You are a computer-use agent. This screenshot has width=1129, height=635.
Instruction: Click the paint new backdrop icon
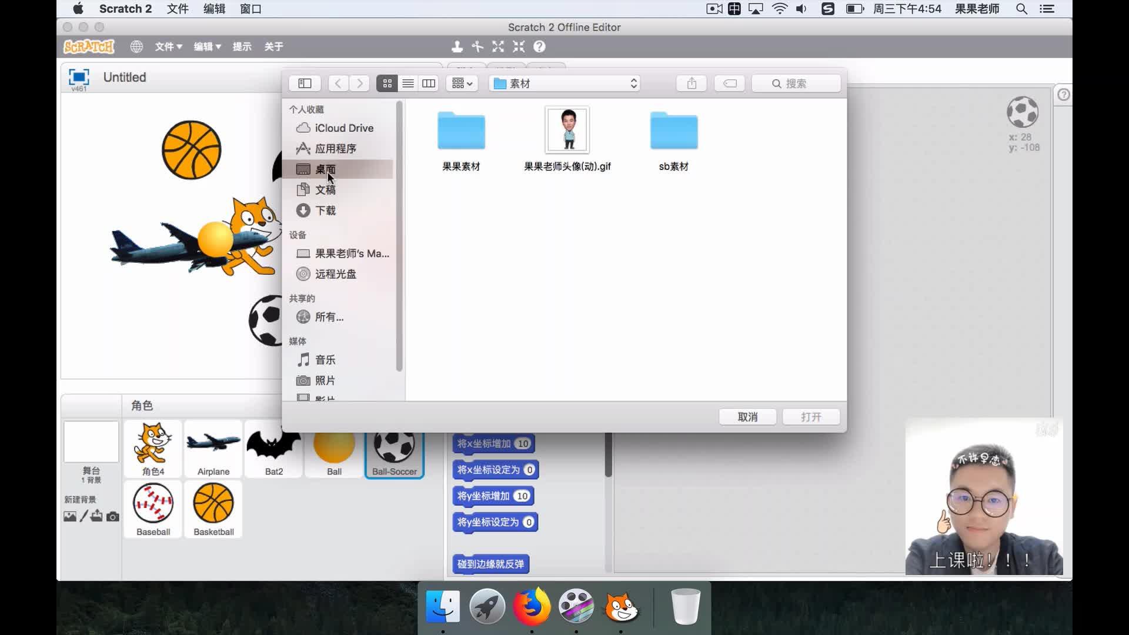(83, 516)
